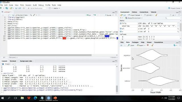The height and width of the screenshot is (102, 182).
Task: Open Import Dataset dropdown
Action: pos(135,15)
